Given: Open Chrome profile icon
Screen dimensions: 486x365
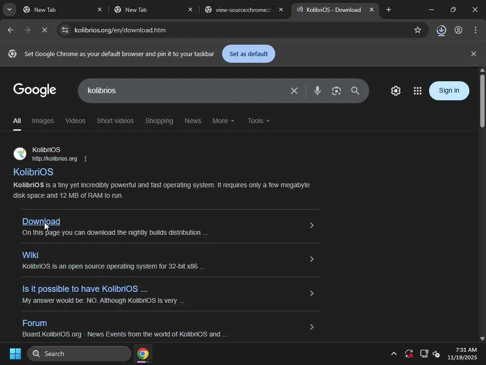Looking at the screenshot, I should click(458, 30).
